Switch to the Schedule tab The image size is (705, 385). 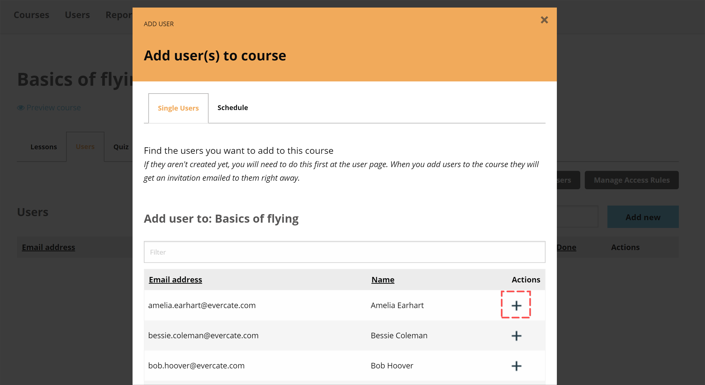tap(233, 108)
